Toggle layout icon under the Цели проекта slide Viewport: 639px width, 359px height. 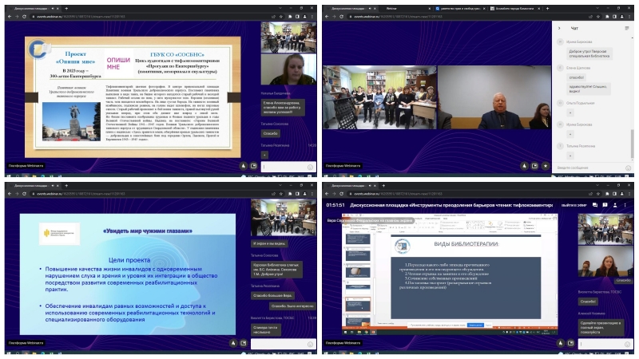[x=244, y=342]
